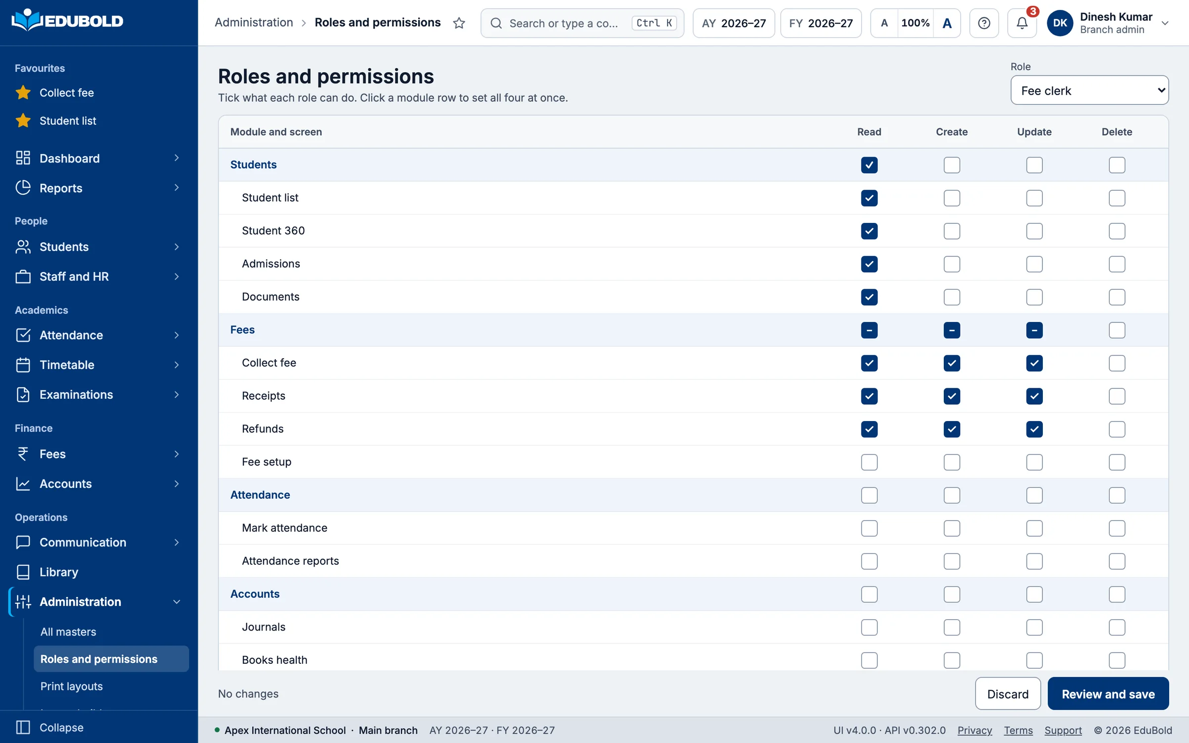Click the search magnifier icon
1189x743 pixels.
pos(496,23)
